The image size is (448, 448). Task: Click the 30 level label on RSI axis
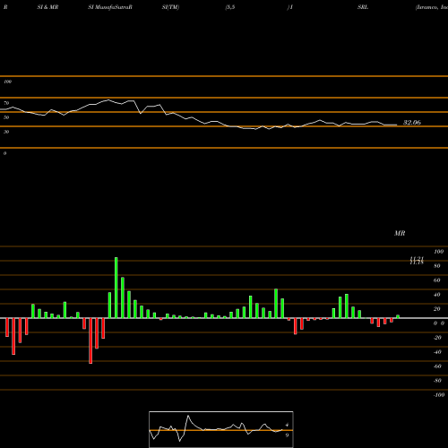[6, 132]
